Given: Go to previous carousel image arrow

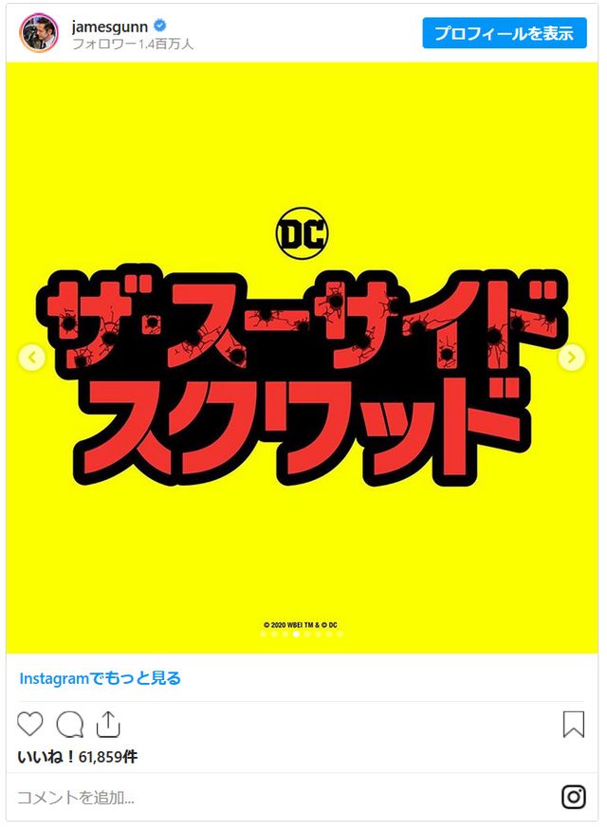Looking at the screenshot, I should [31, 358].
